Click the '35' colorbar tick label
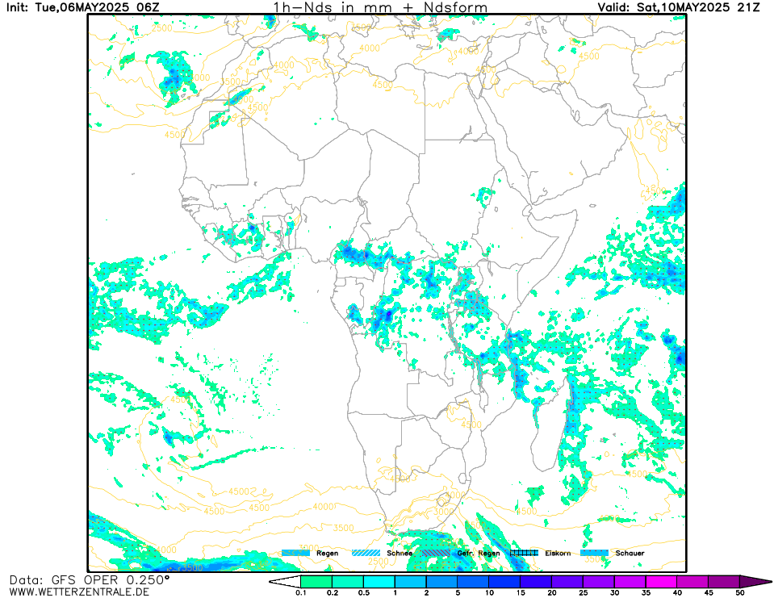This screenshot has width=774, height=598. [x=646, y=592]
